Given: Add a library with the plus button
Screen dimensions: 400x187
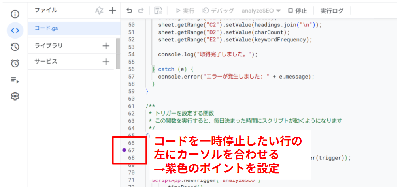Looking at the screenshot, I should [106, 46].
